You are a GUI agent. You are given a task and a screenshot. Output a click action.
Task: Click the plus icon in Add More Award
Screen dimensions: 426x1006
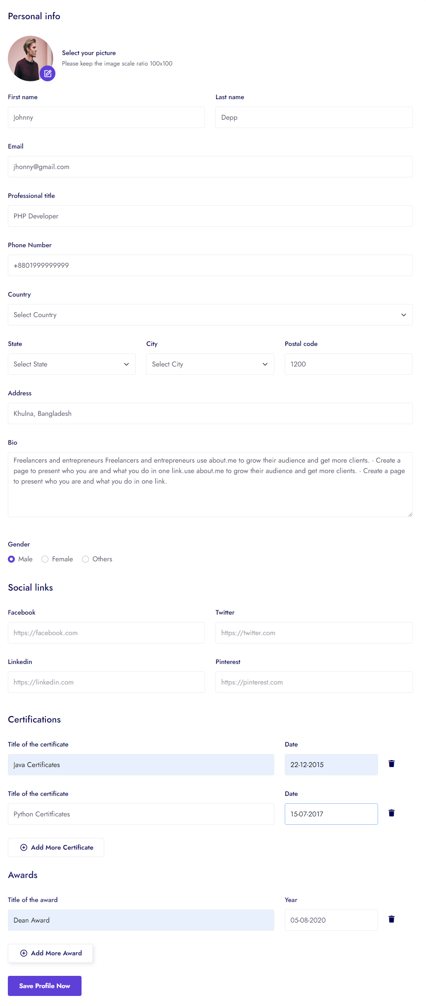point(24,953)
